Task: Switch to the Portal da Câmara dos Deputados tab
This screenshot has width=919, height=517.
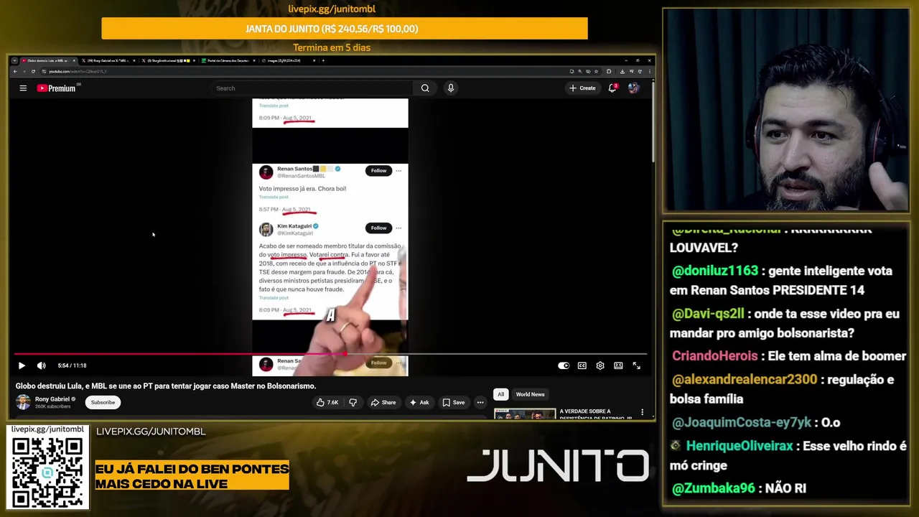Action: click(227, 60)
